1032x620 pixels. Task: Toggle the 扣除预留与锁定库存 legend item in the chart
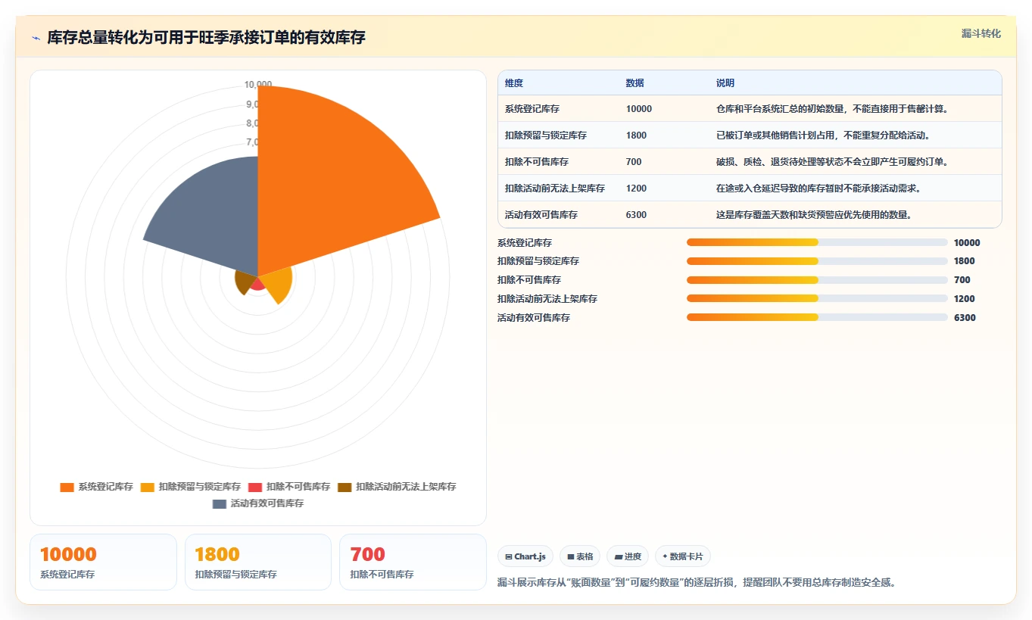pyautogui.click(x=191, y=487)
